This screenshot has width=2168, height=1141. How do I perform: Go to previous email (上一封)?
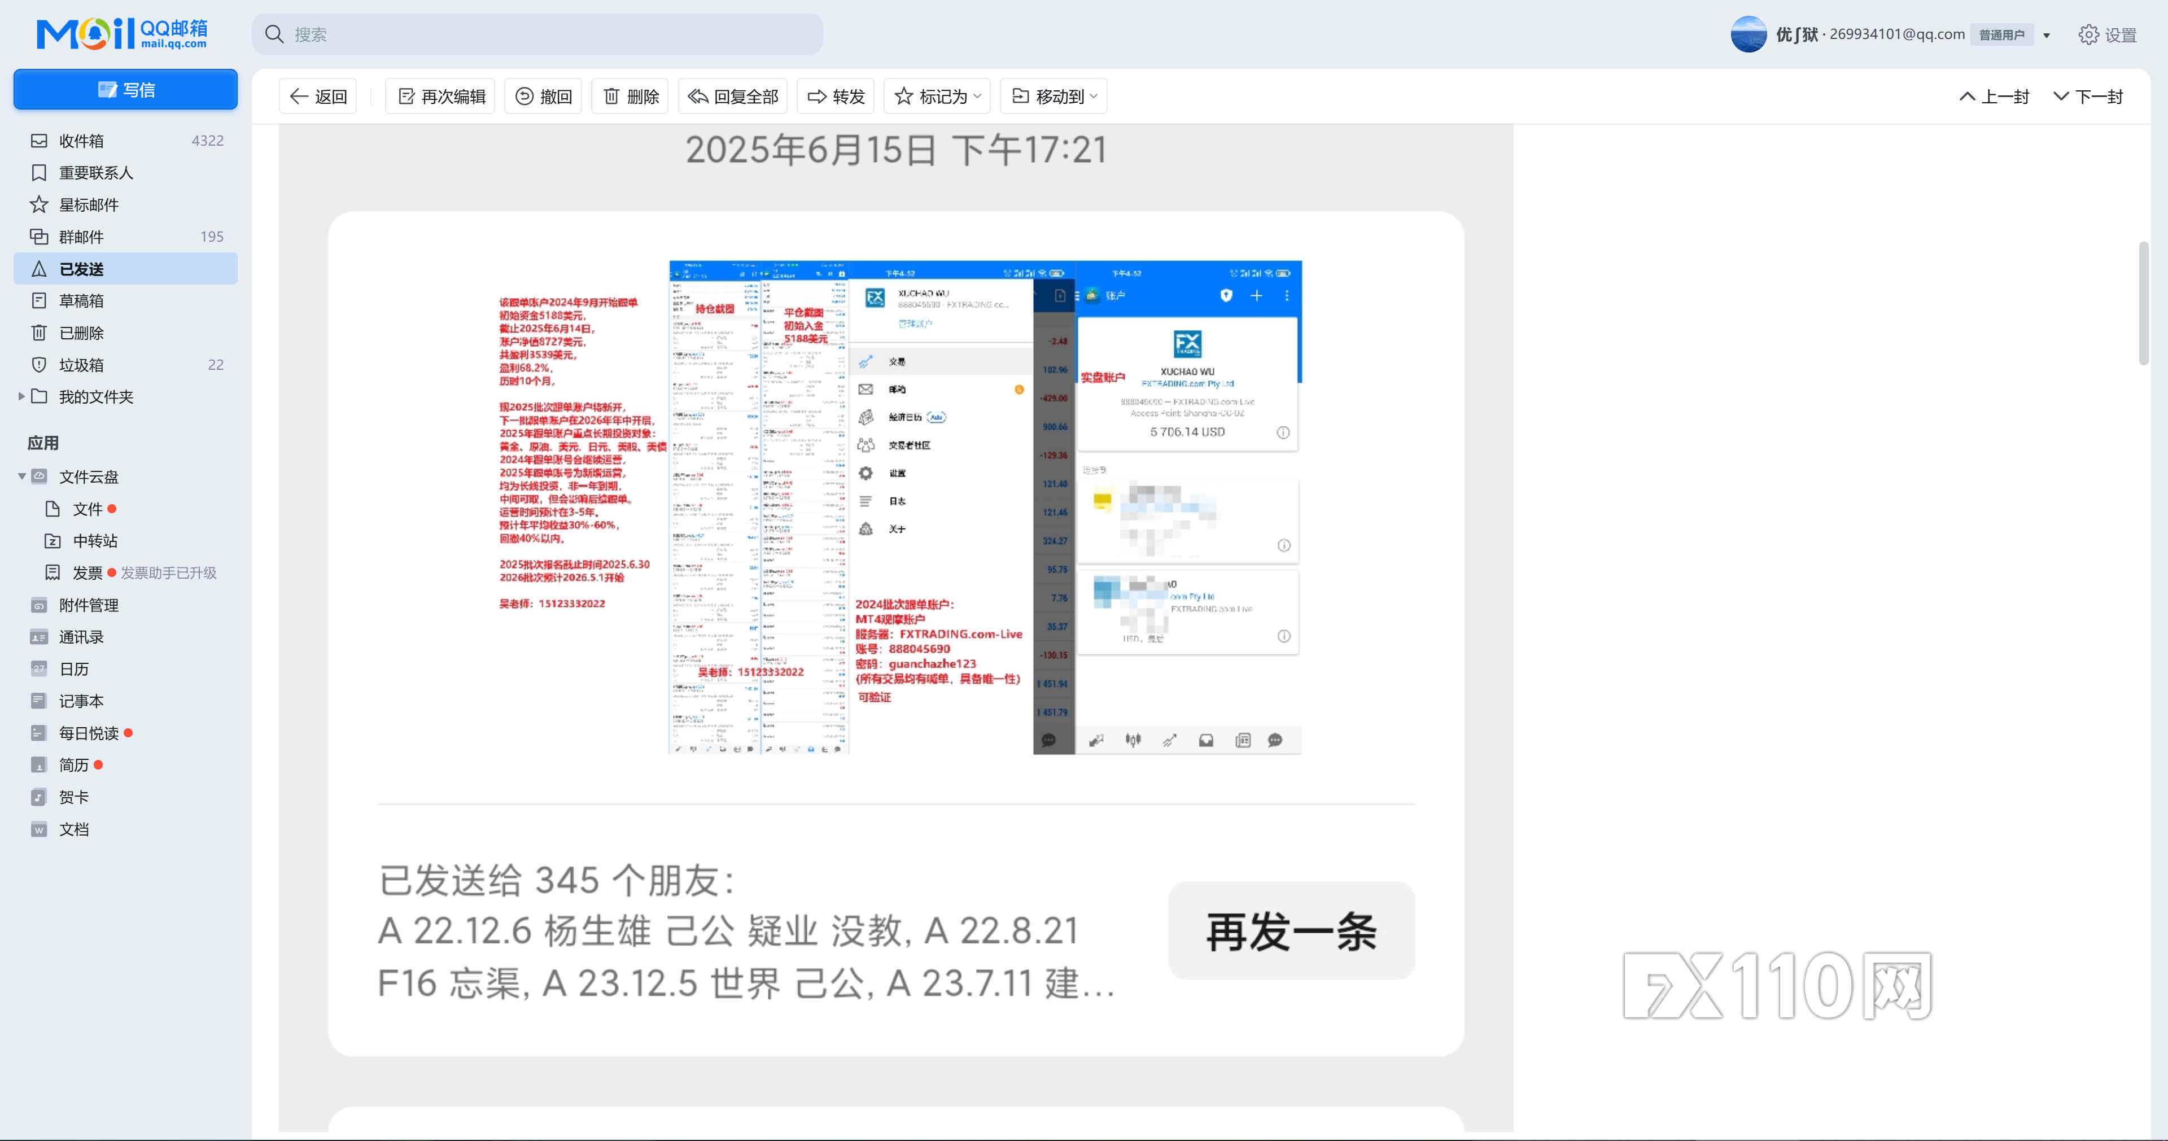click(1995, 96)
